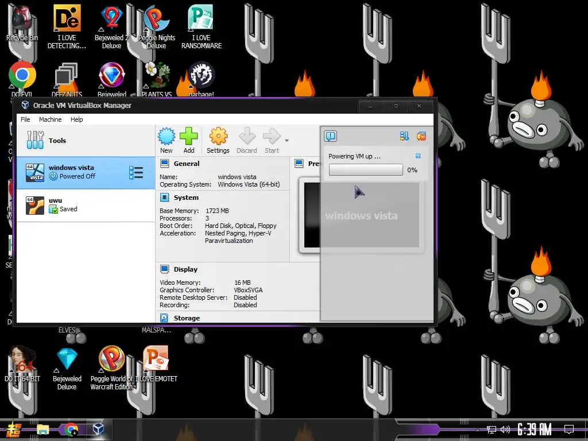Click the Base Memory value 1723 MB

(217, 211)
